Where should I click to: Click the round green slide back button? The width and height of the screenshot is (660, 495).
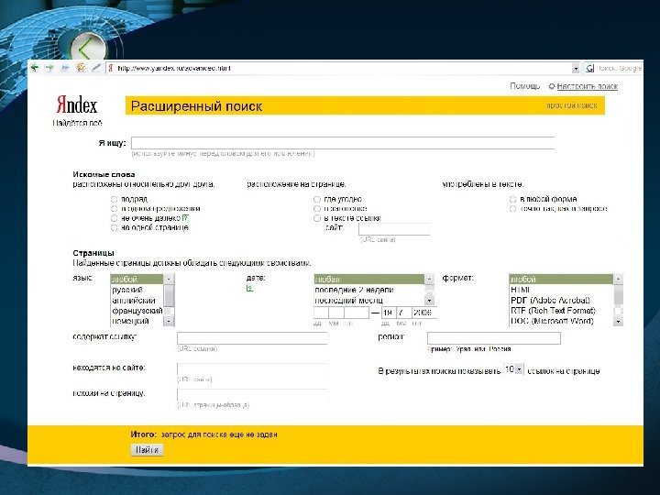click(x=88, y=48)
